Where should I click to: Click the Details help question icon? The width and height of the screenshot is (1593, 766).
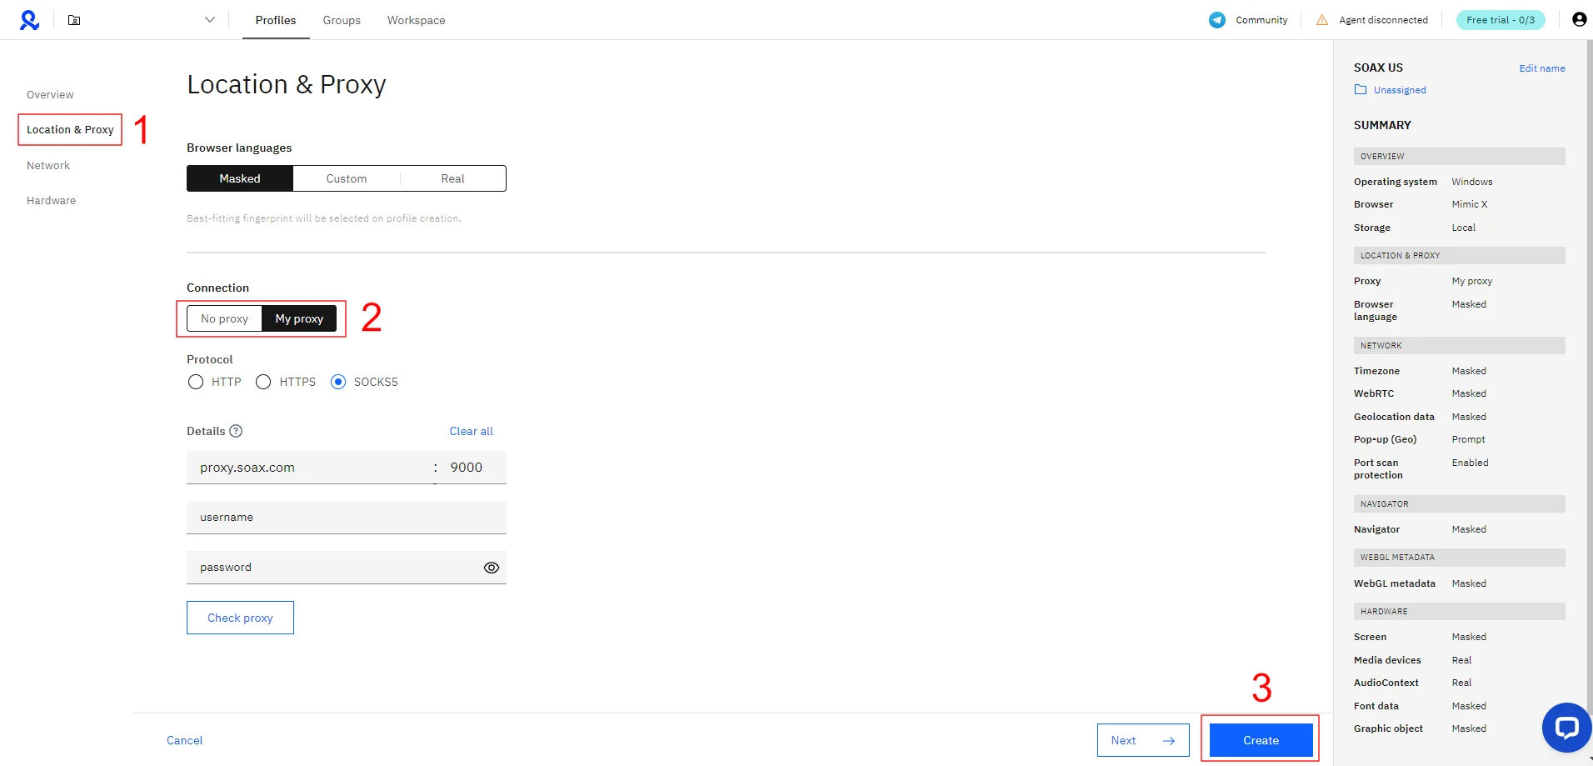pyautogui.click(x=236, y=431)
